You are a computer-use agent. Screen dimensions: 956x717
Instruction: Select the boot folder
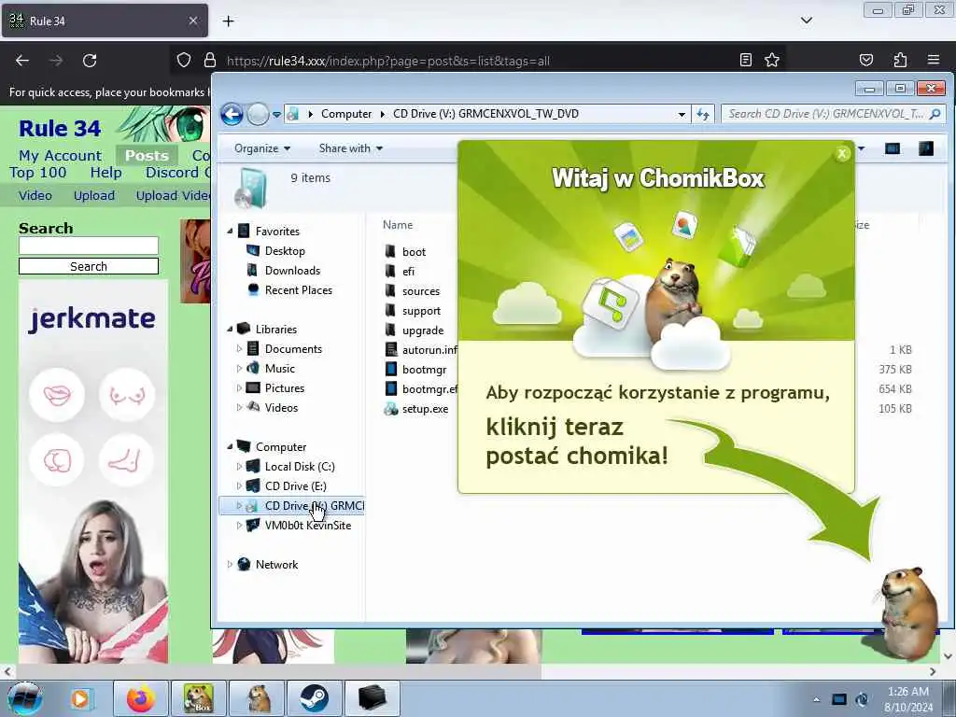(x=414, y=252)
